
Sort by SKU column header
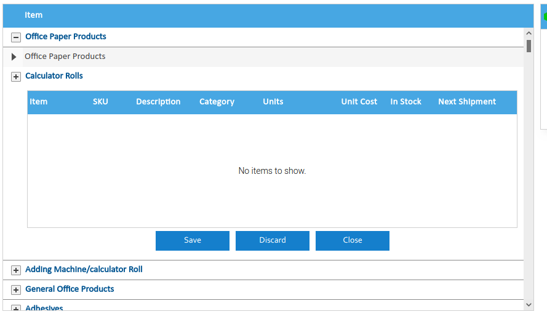100,102
